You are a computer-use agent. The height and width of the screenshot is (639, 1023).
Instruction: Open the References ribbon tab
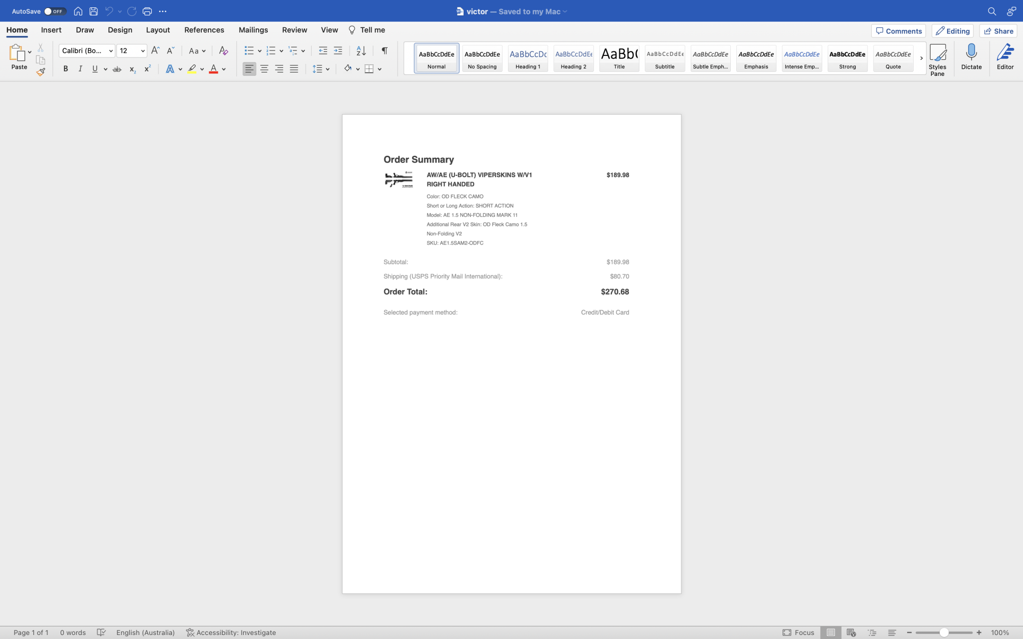204,30
